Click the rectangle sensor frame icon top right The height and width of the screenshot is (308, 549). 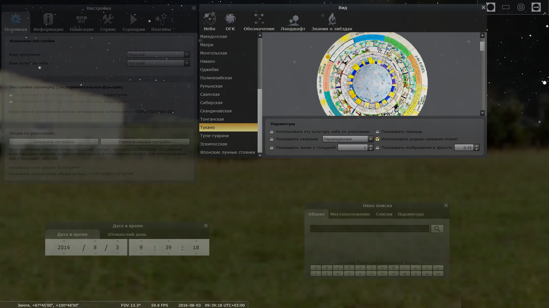click(x=506, y=7)
